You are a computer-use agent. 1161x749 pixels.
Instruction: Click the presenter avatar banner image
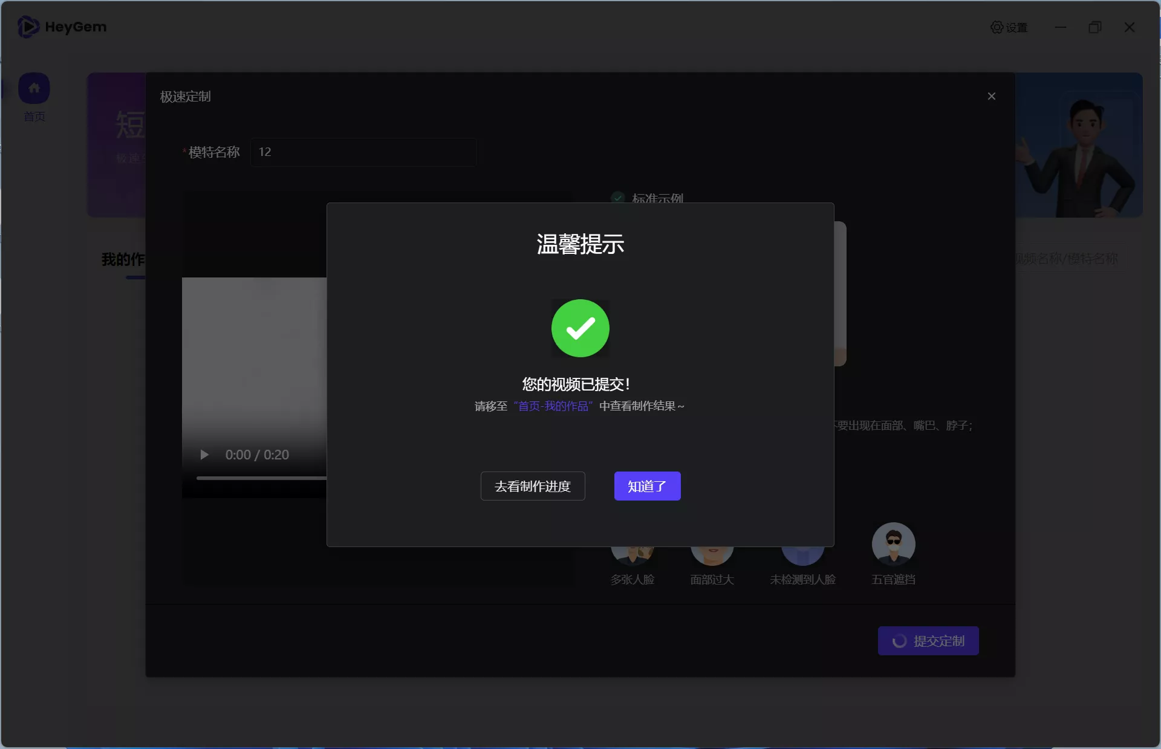coord(1079,145)
